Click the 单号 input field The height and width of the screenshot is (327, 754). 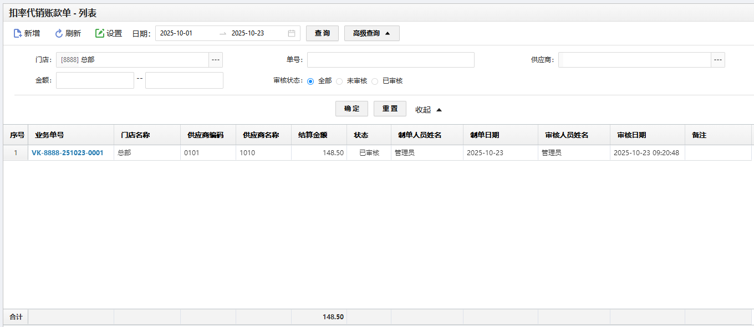[390, 60]
